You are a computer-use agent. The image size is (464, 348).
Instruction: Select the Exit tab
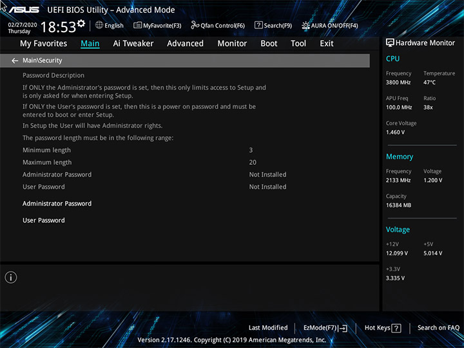[x=327, y=44]
